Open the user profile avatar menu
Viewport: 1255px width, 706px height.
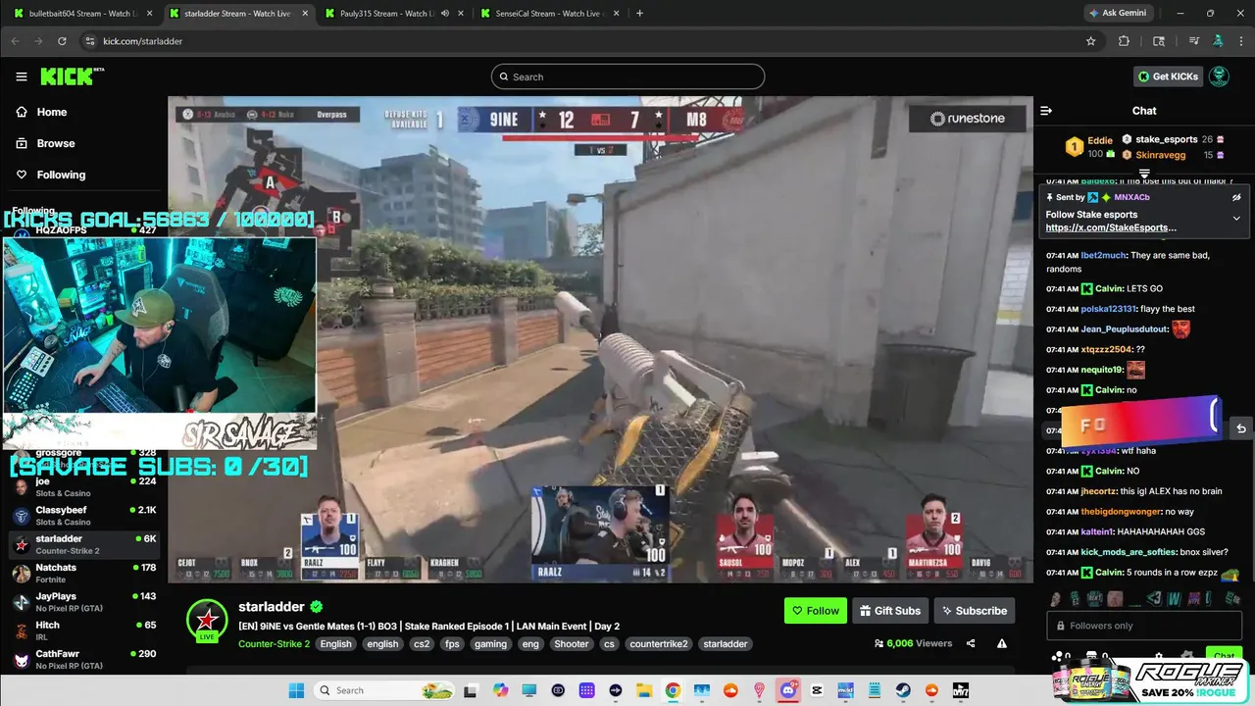click(1219, 76)
